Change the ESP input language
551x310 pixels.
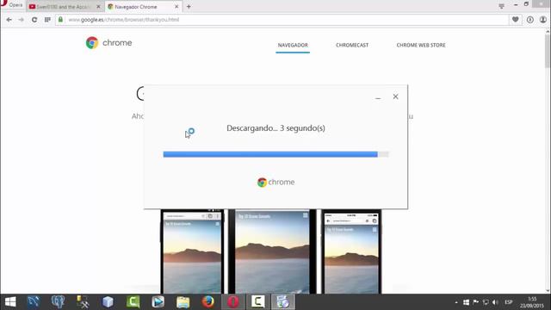509,302
